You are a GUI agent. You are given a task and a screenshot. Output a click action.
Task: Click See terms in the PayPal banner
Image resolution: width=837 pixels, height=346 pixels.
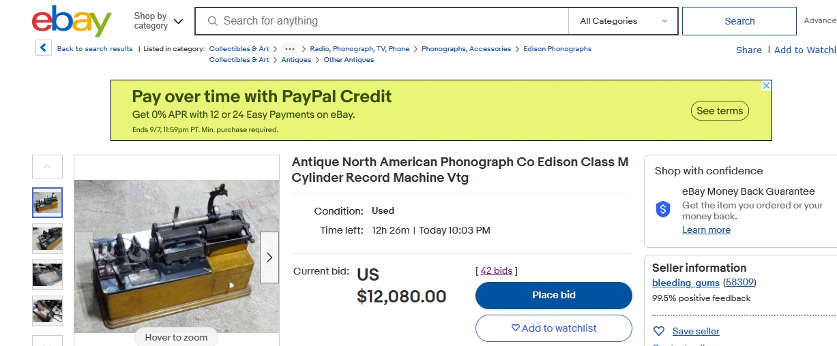tap(720, 111)
